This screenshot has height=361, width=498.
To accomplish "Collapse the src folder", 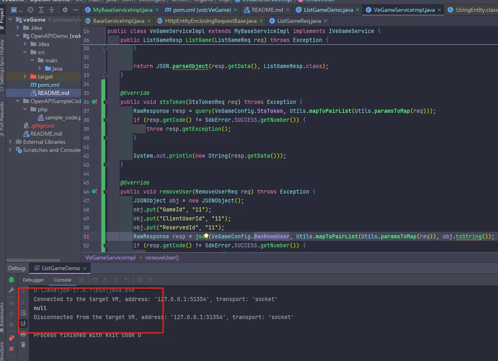I will (x=25, y=52).
